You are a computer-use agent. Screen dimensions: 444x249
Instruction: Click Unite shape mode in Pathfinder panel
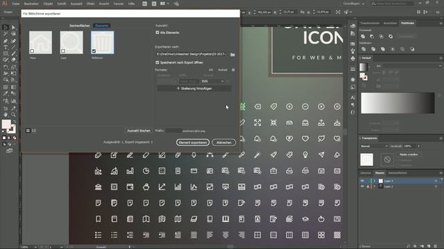pyautogui.click(x=363, y=37)
